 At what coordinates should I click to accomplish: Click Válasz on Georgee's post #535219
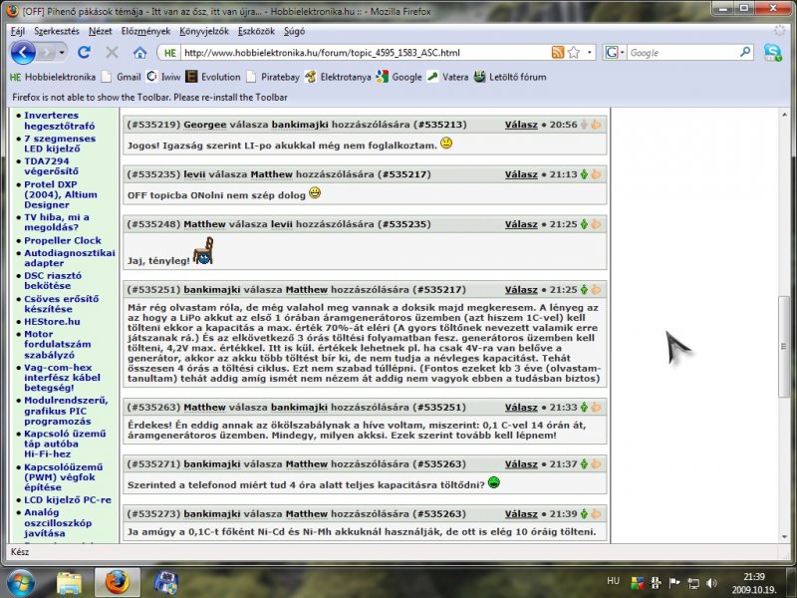521,125
